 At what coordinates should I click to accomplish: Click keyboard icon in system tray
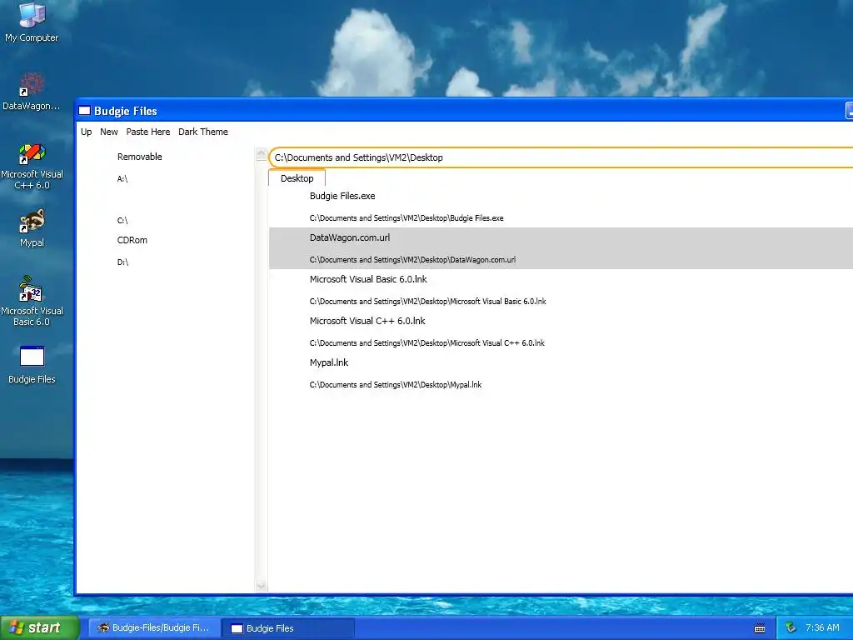pyautogui.click(x=760, y=628)
